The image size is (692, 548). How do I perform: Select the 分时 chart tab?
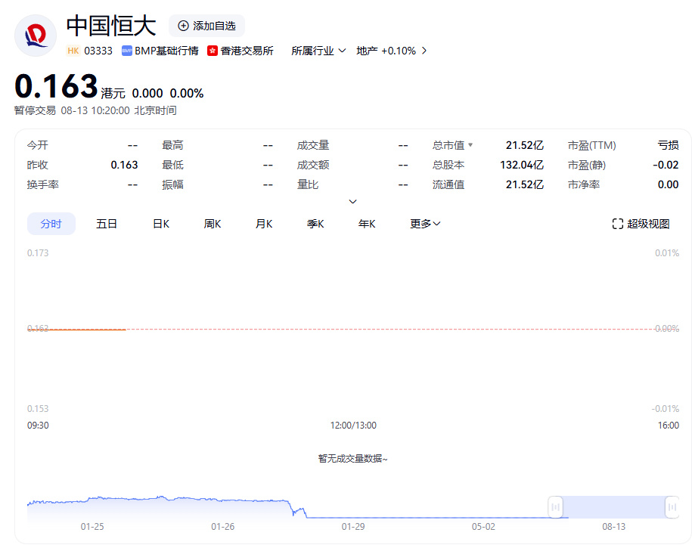point(51,224)
